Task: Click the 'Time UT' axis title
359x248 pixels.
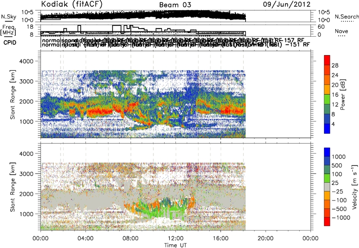Action: (x=175, y=245)
